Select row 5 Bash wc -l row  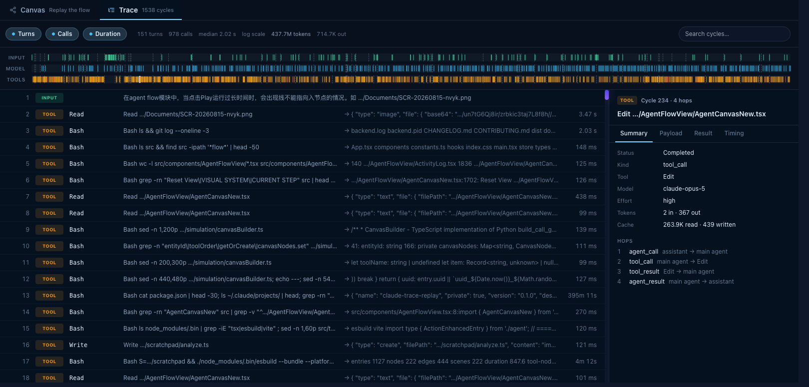click(x=302, y=164)
